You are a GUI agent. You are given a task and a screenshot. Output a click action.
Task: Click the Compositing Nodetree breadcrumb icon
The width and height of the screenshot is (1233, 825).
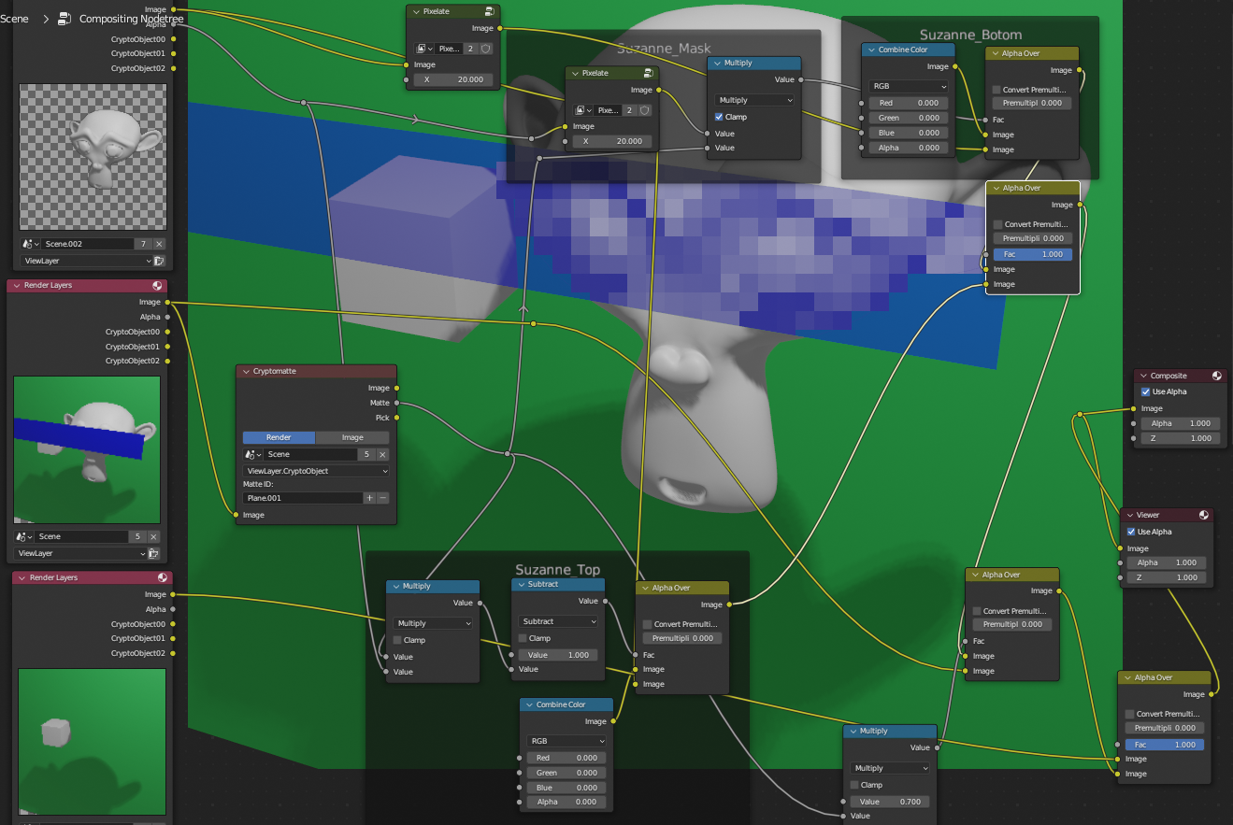tap(65, 19)
